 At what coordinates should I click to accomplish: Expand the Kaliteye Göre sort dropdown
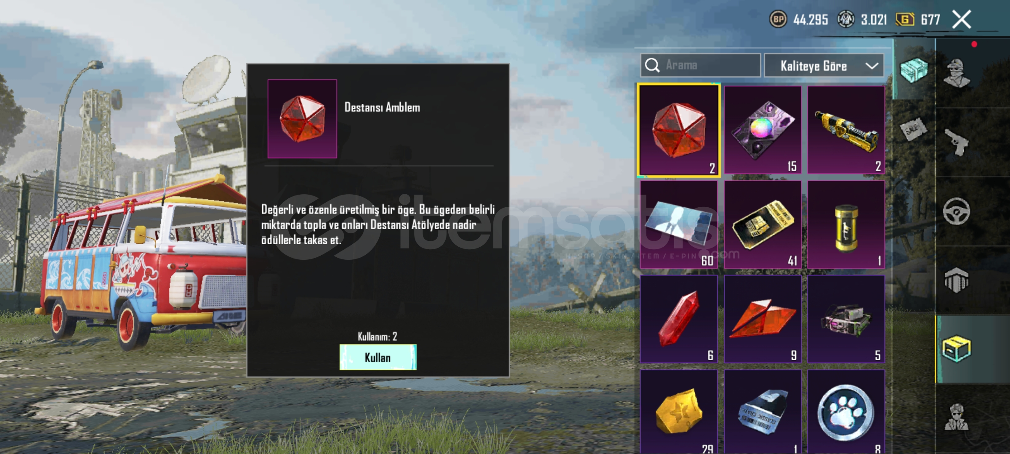(824, 66)
